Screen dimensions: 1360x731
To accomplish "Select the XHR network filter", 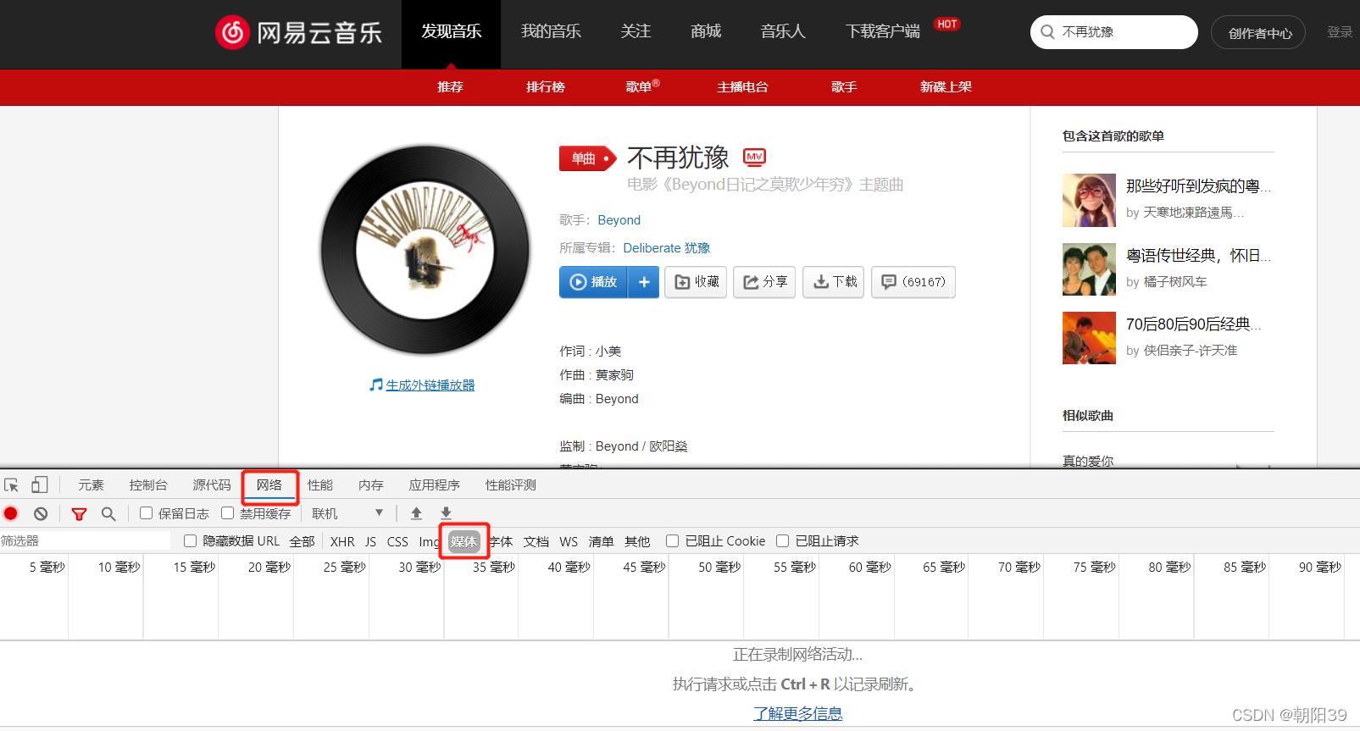I will 342,542.
